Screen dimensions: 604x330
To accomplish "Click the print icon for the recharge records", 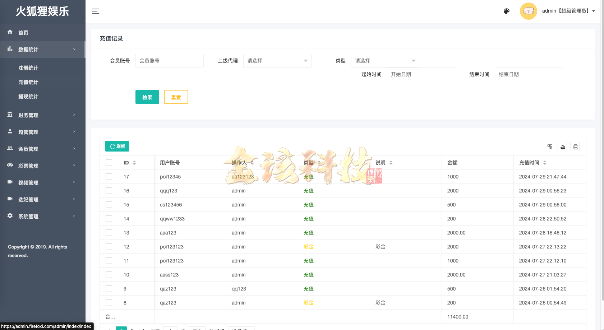I will (x=575, y=147).
